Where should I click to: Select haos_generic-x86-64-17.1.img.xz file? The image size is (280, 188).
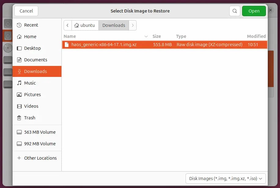[104, 45]
